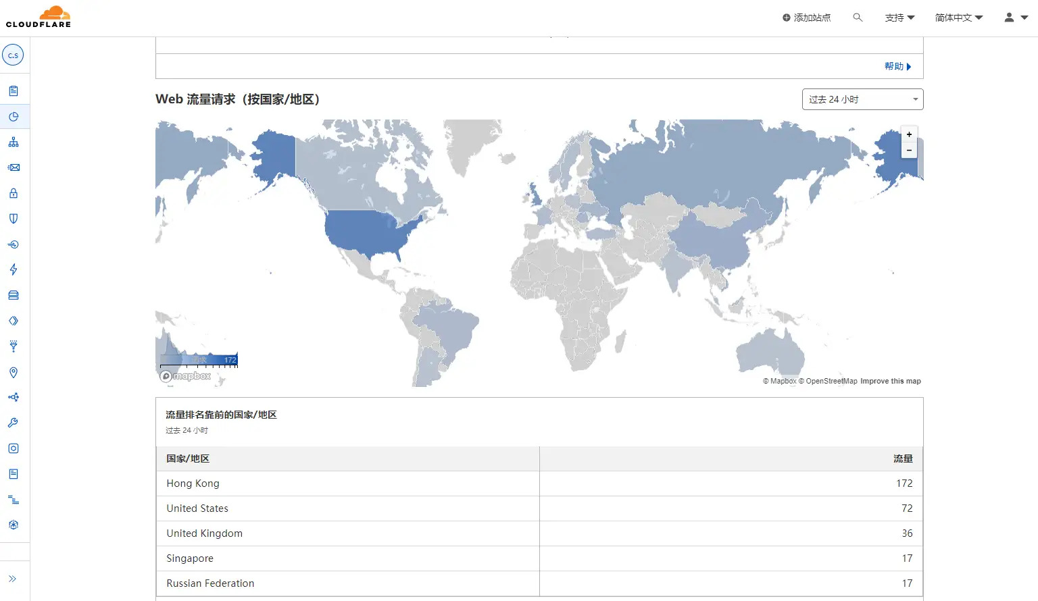Click the 添加站点 add site link
This screenshot has height=601, width=1038.
(807, 18)
